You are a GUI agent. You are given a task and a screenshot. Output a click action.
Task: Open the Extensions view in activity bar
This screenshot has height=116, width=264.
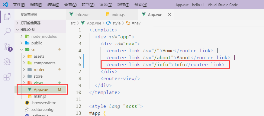(x=7, y=77)
